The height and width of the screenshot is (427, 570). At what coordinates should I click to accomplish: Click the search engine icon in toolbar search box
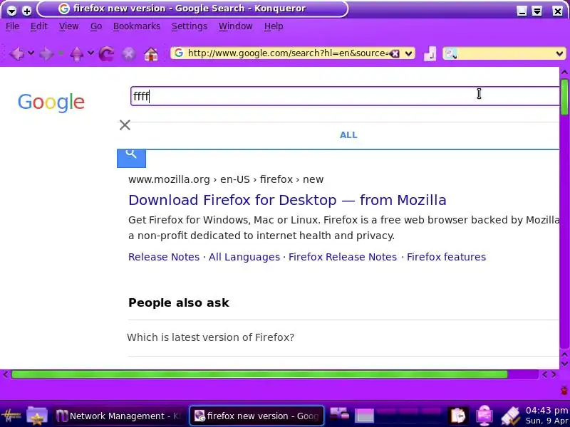[x=451, y=54]
